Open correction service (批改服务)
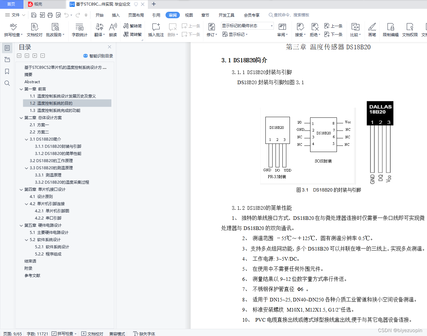This screenshot has width=427, height=336. 55,30
